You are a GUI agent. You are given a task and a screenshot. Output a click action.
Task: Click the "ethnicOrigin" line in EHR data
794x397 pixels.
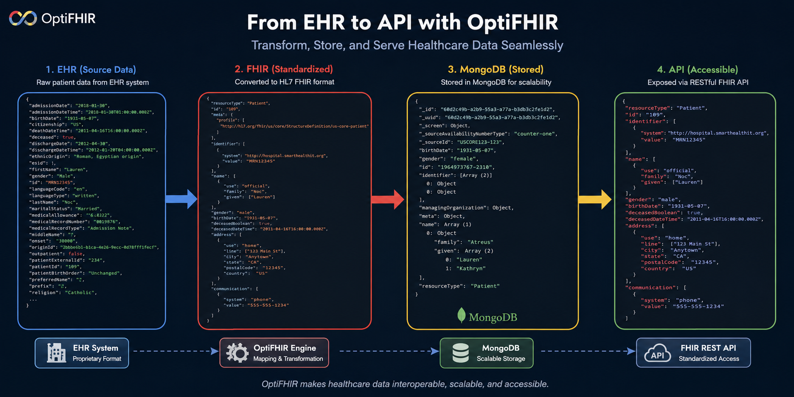87,157
